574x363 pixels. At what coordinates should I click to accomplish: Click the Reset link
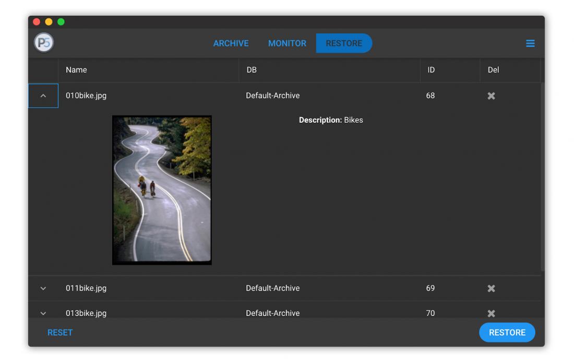(60, 333)
